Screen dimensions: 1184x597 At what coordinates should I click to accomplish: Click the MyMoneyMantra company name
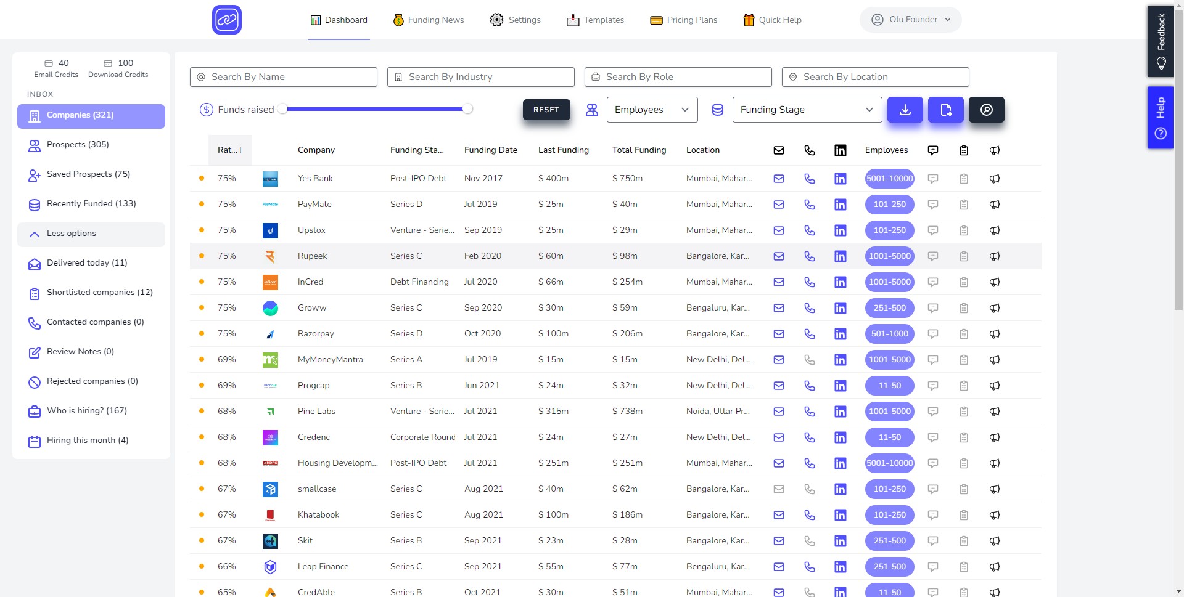(331, 360)
